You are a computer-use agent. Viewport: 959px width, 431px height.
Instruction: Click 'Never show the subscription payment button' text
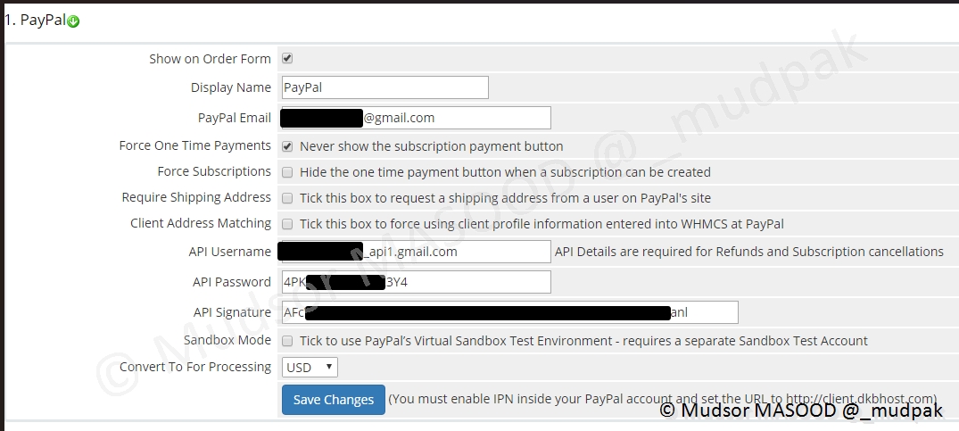click(431, 145)
